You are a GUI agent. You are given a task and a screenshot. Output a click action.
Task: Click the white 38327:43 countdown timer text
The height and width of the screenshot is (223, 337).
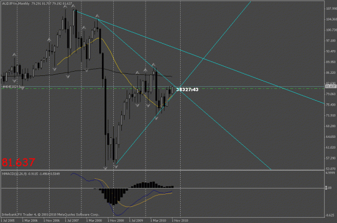tap(187, 89)
